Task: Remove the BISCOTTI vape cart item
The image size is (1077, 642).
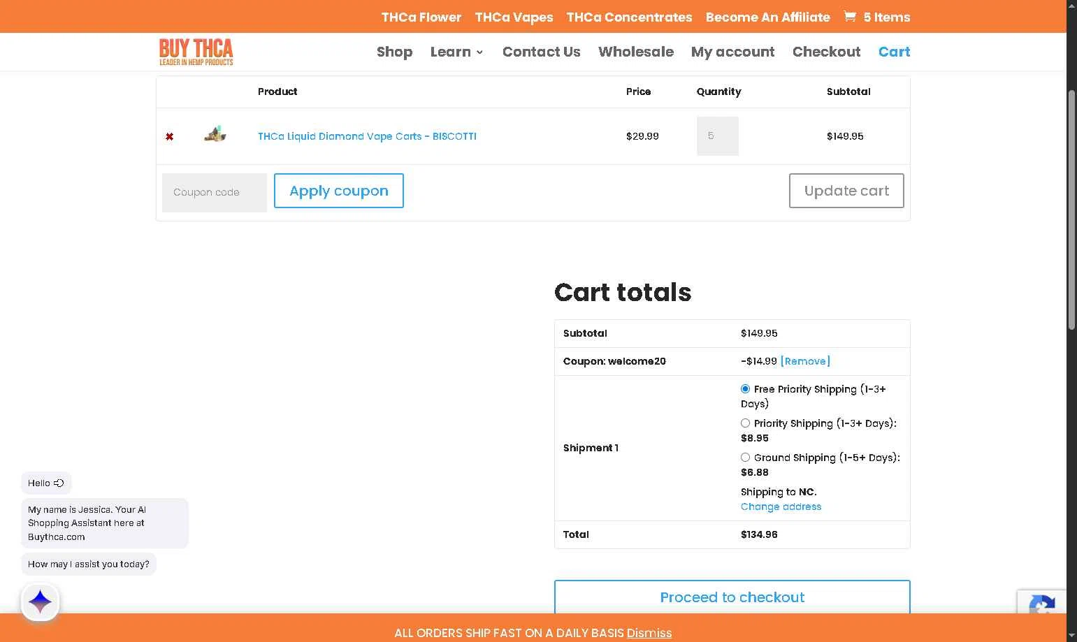Action: point(169,137)
